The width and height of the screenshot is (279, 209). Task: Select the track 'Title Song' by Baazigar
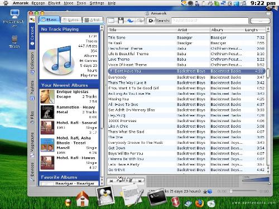click(186, 37)
